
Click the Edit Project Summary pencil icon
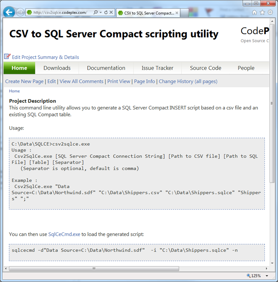[7, 56]
